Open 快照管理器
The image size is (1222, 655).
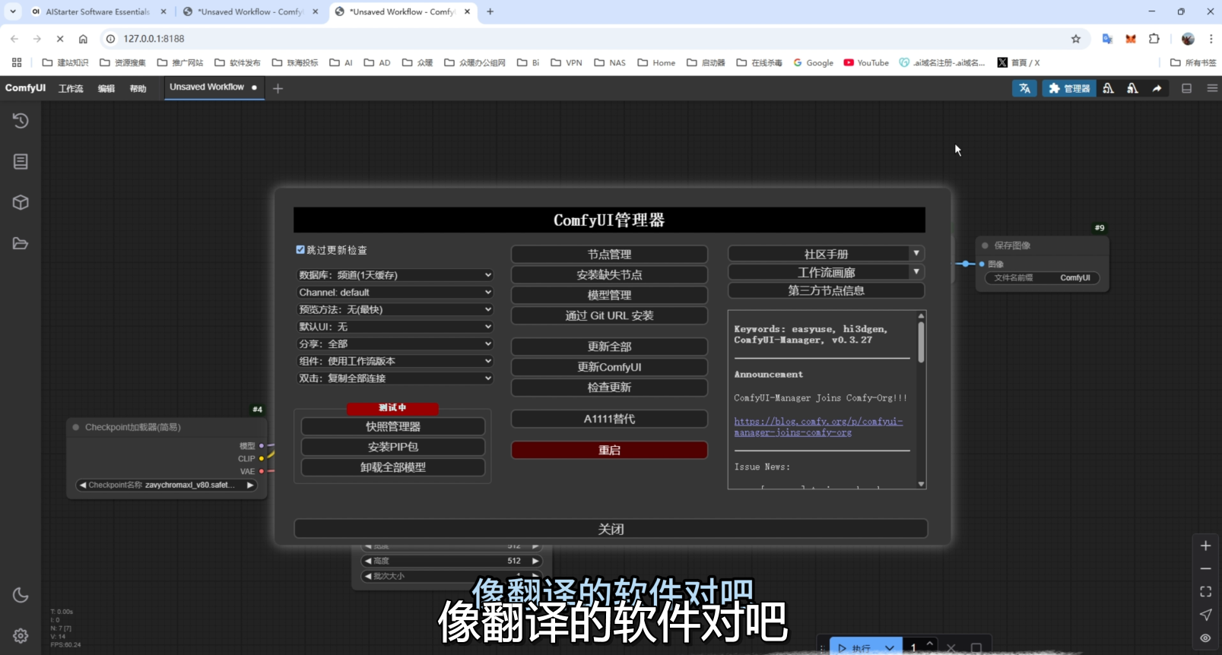[x=393, y=426]
